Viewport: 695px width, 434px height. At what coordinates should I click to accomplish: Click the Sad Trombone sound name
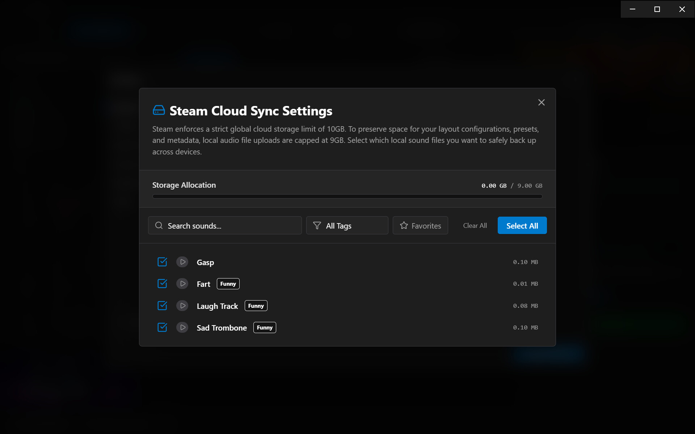coord(222,328)
